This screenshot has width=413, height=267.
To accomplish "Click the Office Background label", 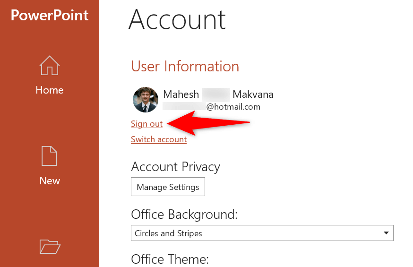I will tap(184, 215).
